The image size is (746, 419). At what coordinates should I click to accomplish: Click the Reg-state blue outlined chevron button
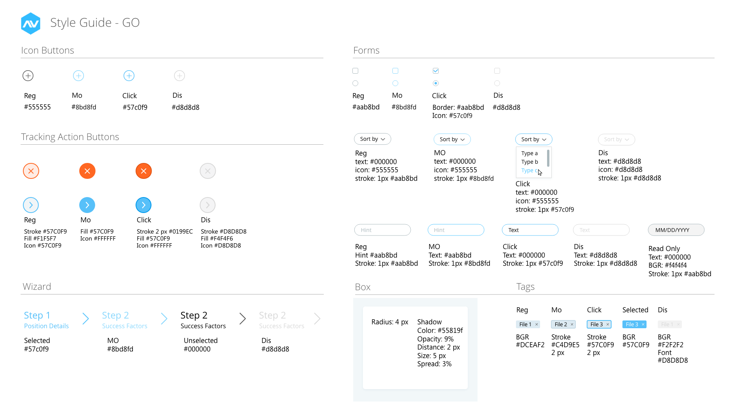coord(31,205)
